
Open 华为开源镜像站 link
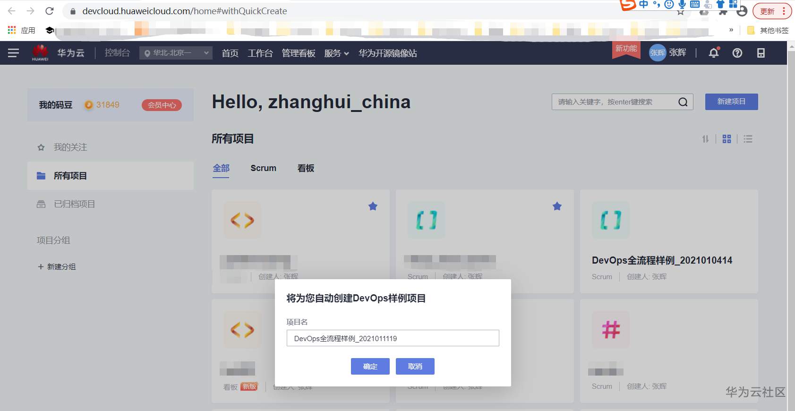click(388, 53)
